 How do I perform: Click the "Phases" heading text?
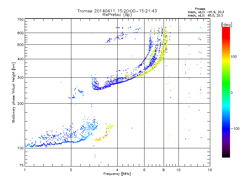pos(200,9)
